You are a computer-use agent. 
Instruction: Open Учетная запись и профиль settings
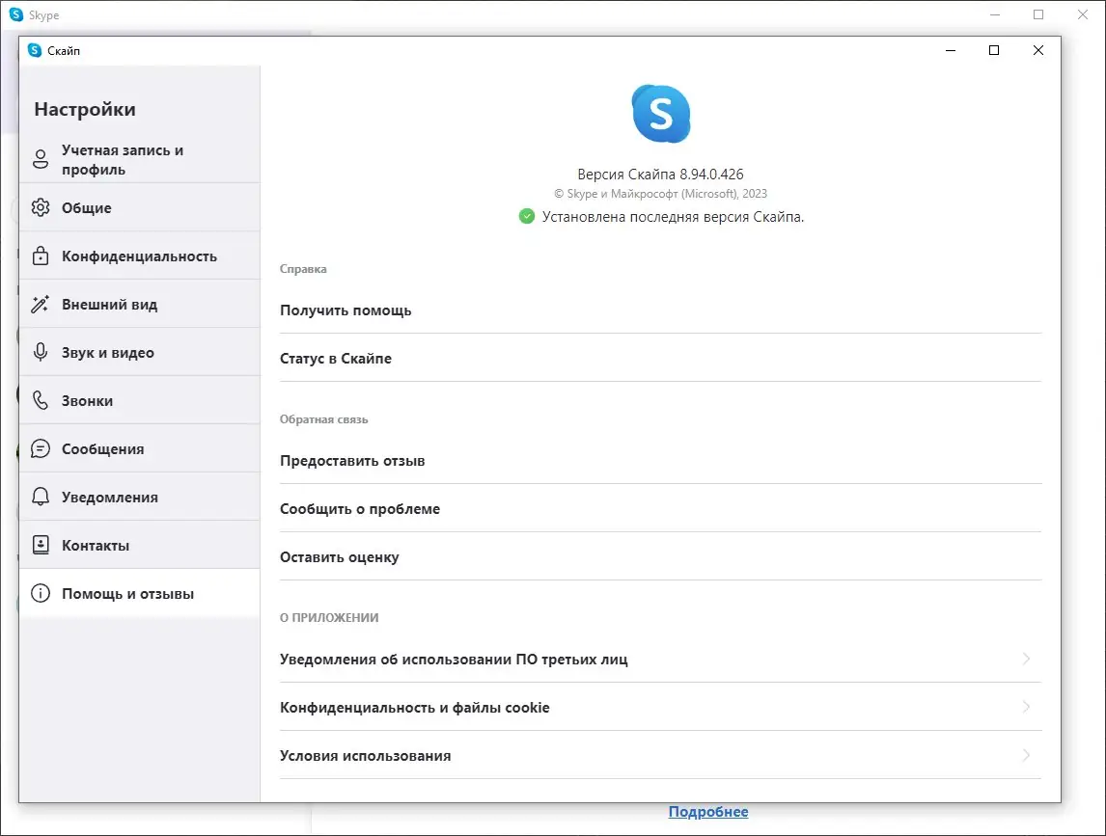140,159
